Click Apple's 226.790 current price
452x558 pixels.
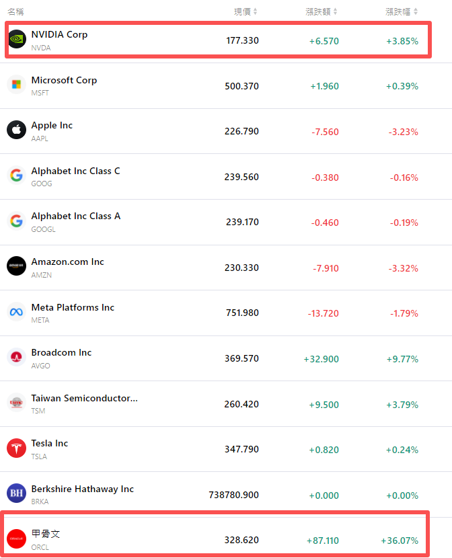click(x=241, y=132)
